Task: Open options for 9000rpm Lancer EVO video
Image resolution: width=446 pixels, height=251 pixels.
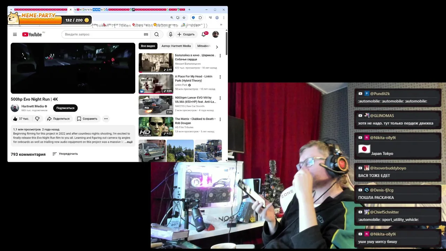Action: click(220, 98)
